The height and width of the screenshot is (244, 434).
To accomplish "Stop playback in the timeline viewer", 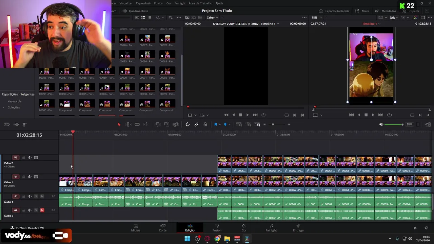I will 366,115.
